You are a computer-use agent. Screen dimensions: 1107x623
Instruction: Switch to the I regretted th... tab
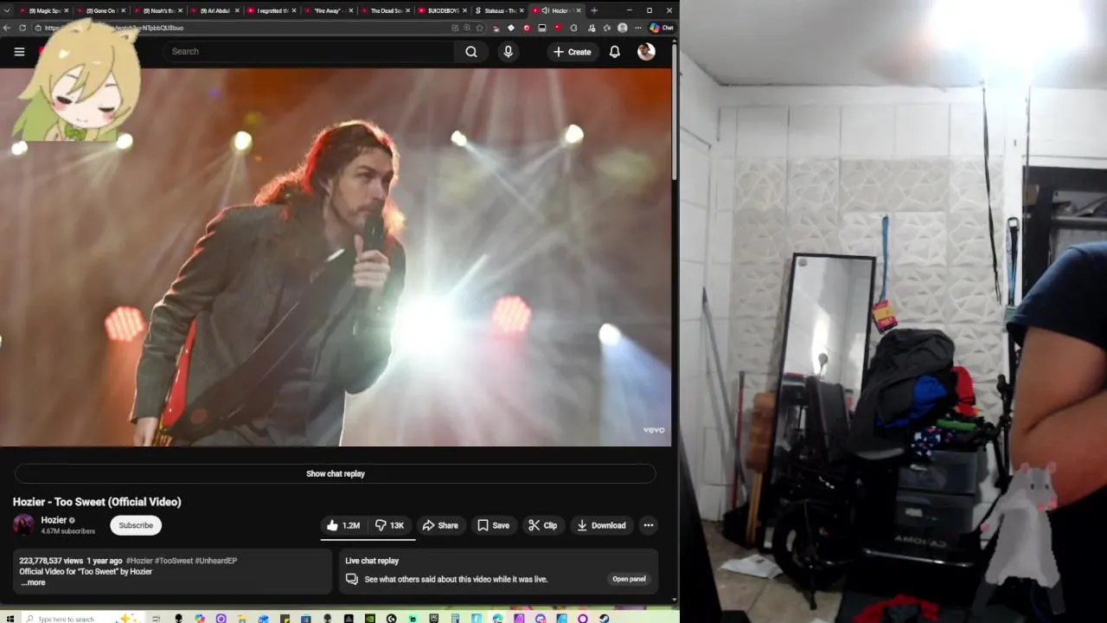[270, 10]
